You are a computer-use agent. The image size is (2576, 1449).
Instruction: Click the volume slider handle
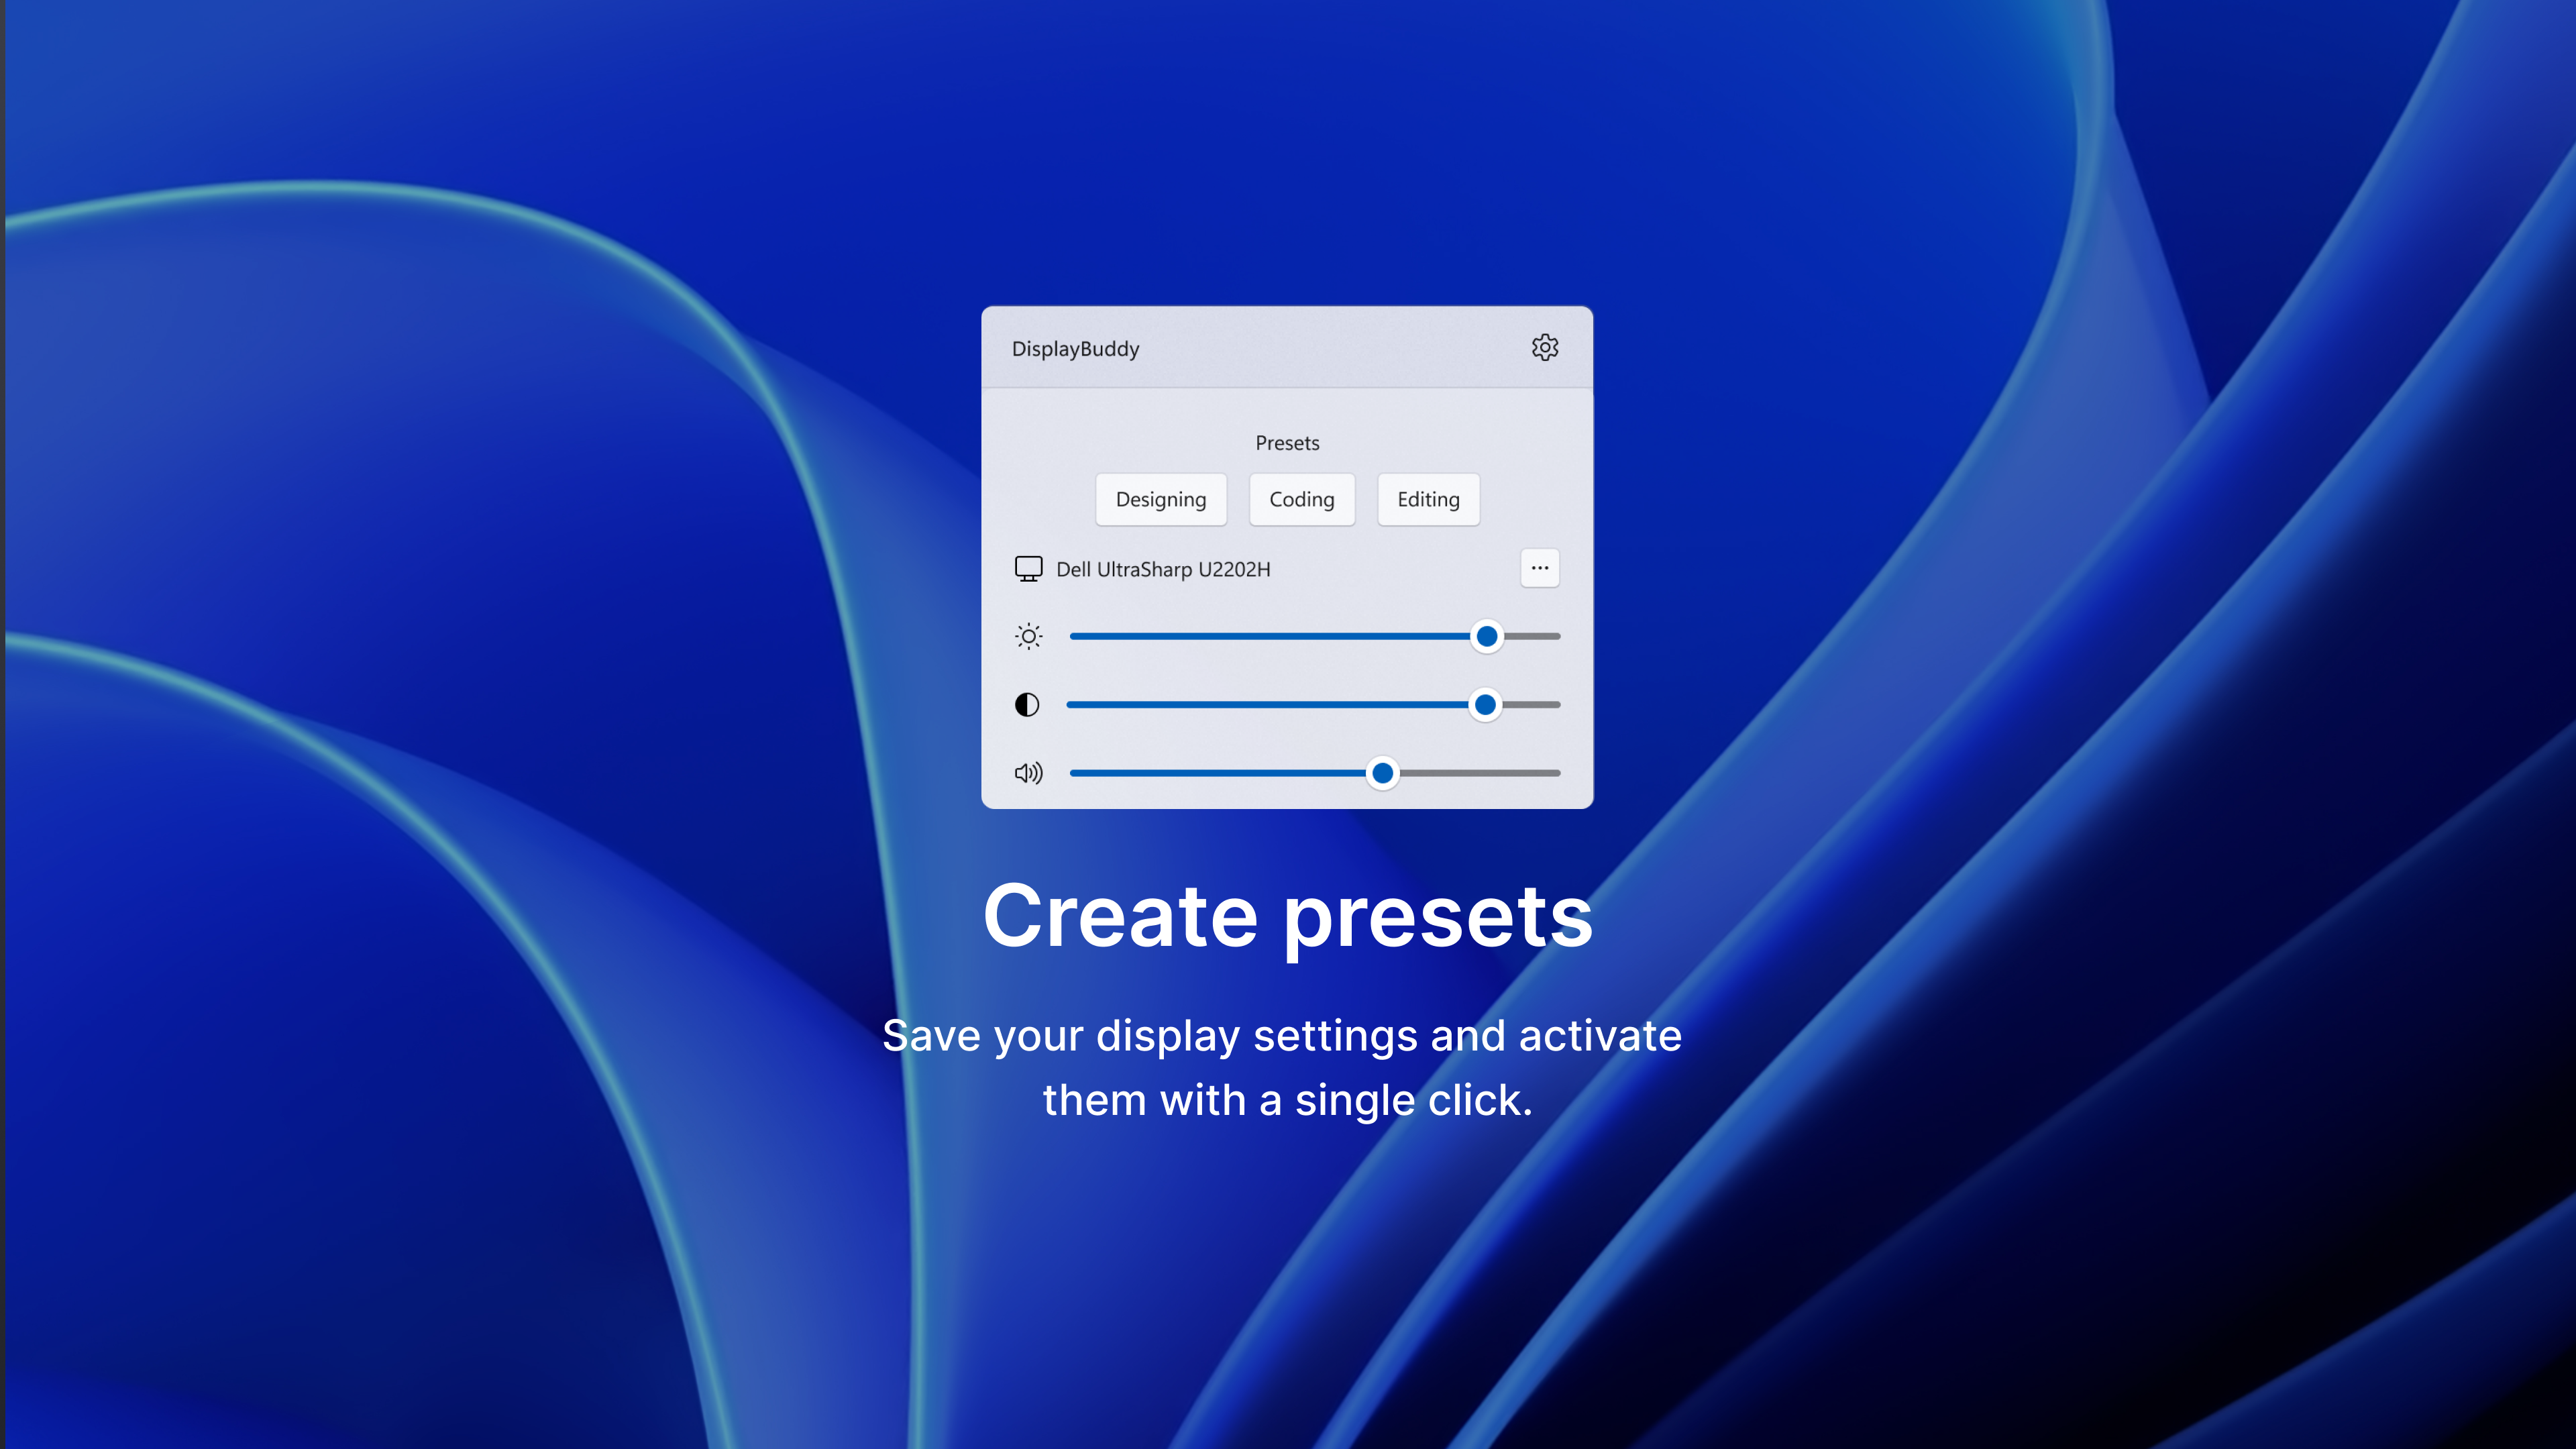click(x=1383, y=772)
